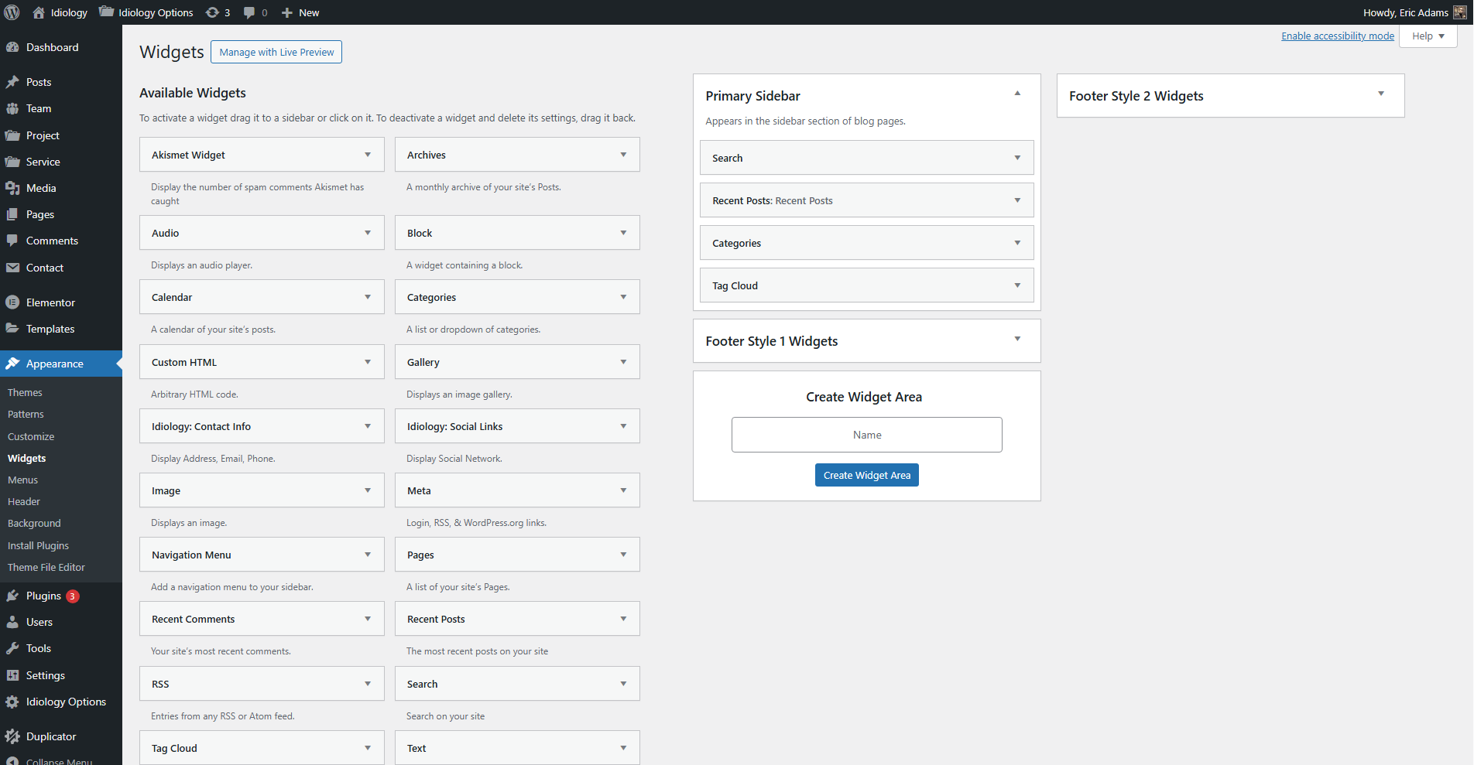Click Enable accessibility mode link
Viewport: 1474px width, 765px height.
(1337, 36)
